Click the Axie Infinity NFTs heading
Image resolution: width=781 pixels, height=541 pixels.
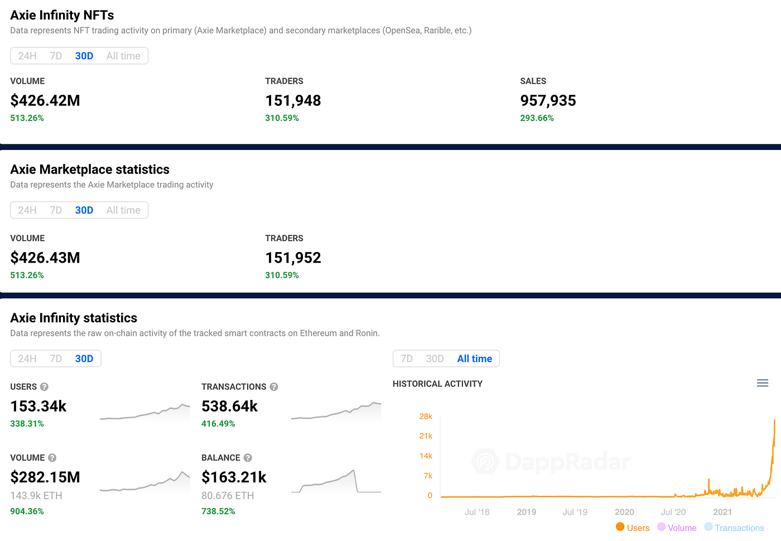(x=62, y=15)
